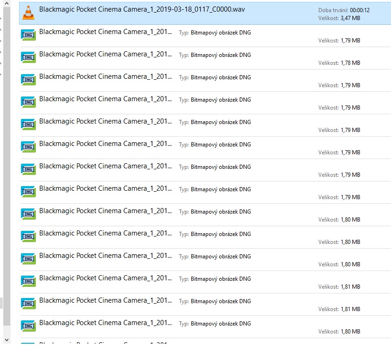The width and height of the screenshot is (391, 347).
Task: Select the last fully visible DNG file icon
Action: point(28,326)
